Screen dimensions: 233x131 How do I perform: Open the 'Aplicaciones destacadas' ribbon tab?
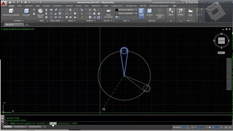tap(159, 6)
